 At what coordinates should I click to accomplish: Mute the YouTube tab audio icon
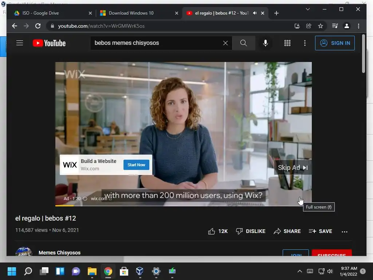pyautogui.click(x=255, y=13)
